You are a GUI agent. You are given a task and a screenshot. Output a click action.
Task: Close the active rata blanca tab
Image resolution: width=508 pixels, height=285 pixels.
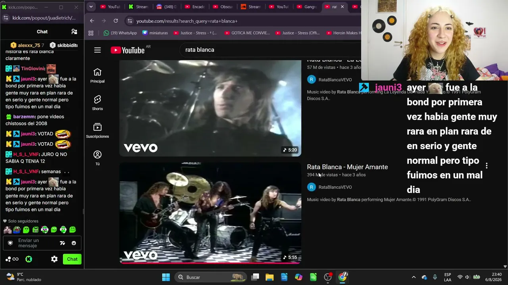(342, 7)
